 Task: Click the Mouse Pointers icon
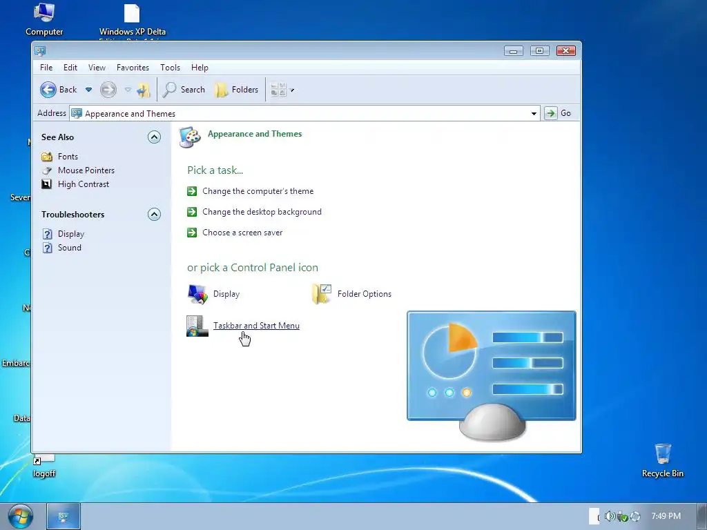click(47, 171)
